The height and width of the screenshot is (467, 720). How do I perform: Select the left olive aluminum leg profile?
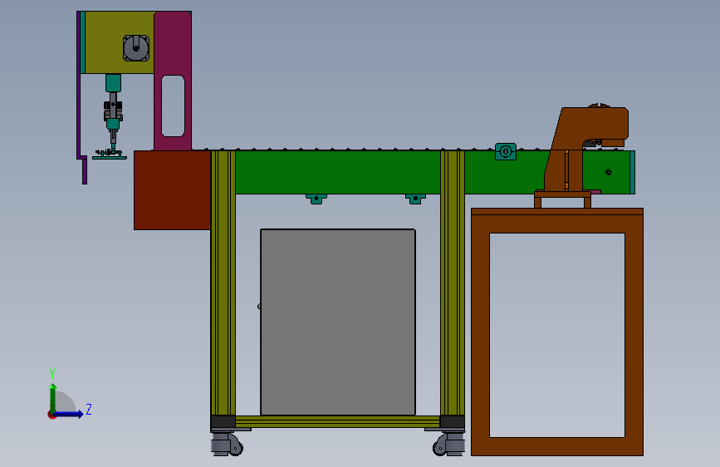223,283
